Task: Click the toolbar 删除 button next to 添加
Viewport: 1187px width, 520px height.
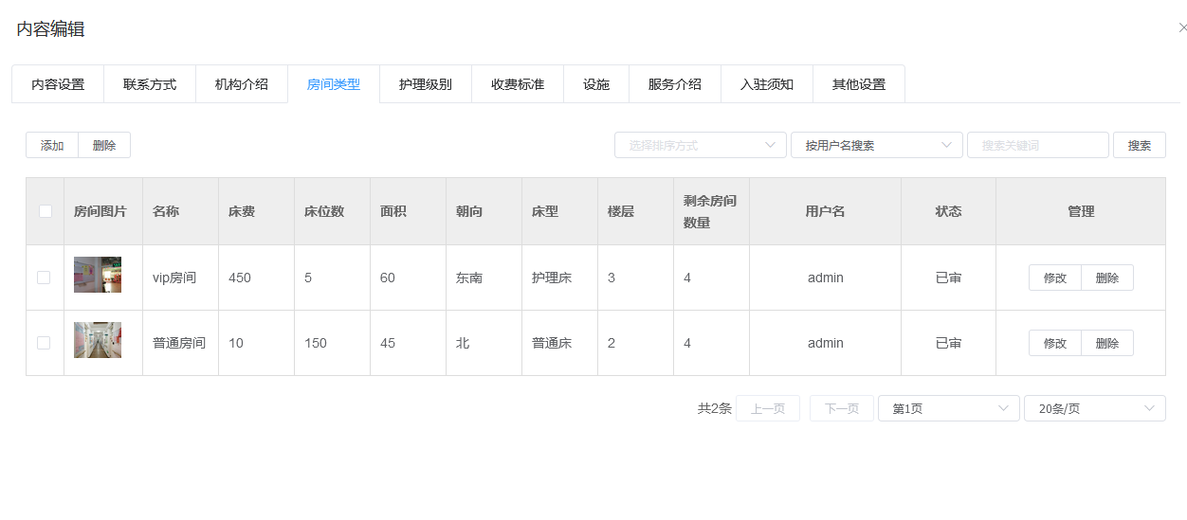Action: click(x=104, y=145)
